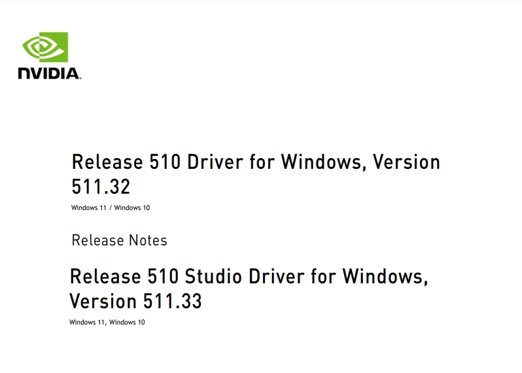Click the 511.32 version number
522x373 pixels.
coord(101,186)
